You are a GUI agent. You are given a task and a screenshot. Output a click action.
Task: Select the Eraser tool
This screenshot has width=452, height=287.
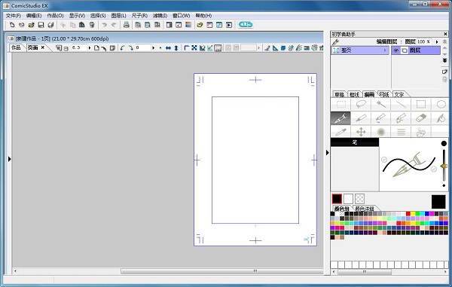point(421,118)
